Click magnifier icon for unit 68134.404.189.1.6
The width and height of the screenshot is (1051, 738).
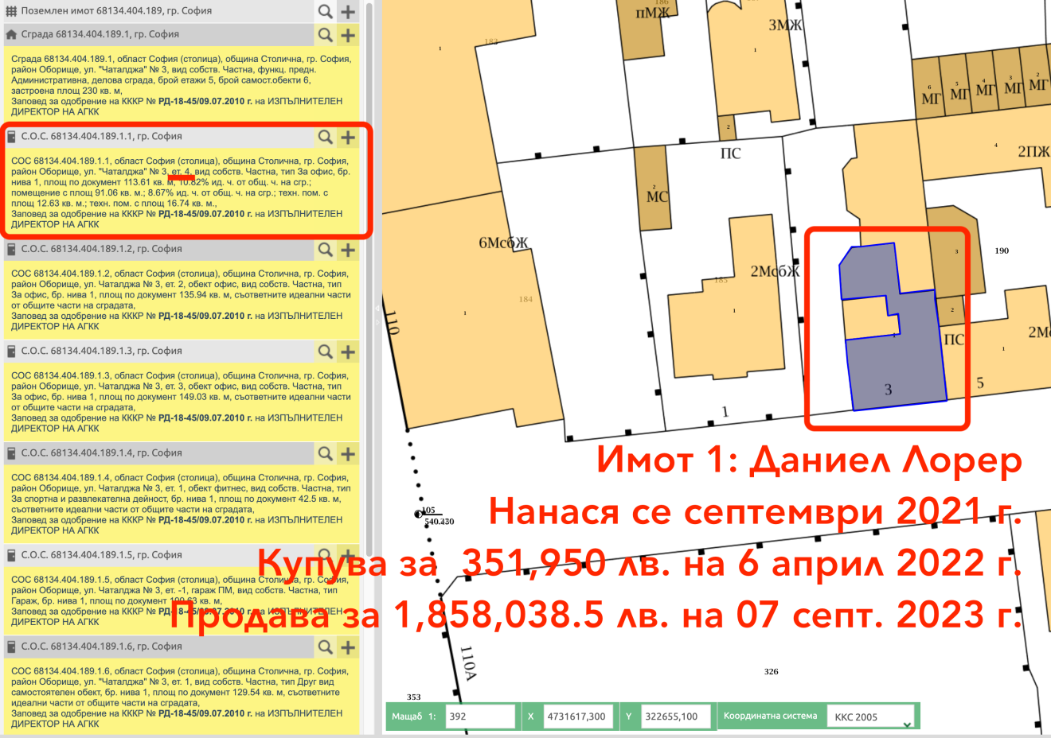[326, 647]
